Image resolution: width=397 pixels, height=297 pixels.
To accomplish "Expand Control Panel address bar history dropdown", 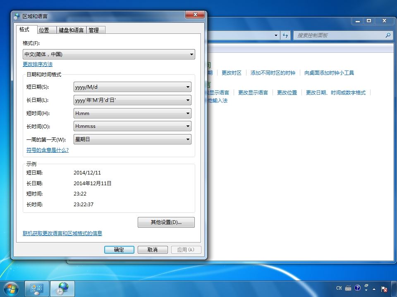I will point(276,35).
